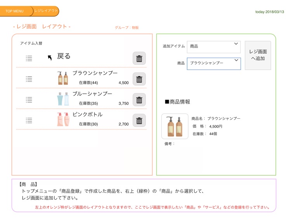
Task: Click the グループ：物販 label
Action: tap(127, 28)
